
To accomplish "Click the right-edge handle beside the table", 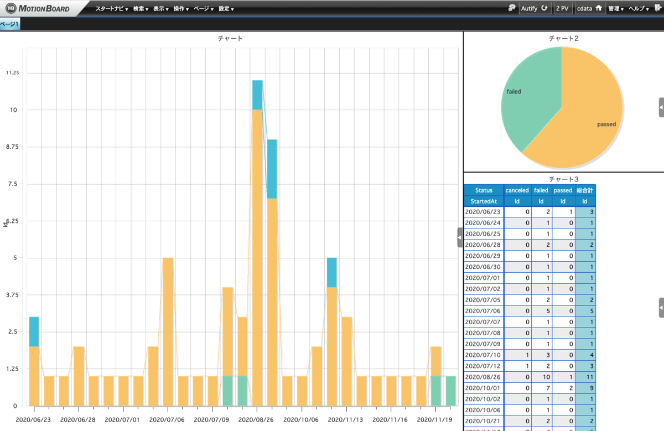I will 661,307.
